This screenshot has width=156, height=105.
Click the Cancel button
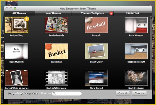click(123, 93)
